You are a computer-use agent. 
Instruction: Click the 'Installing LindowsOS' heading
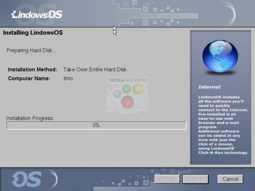[33, 33]
